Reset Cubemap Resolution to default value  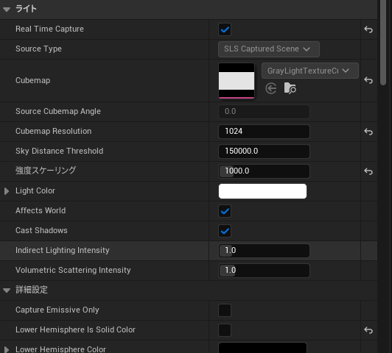(x=368, y=132)
